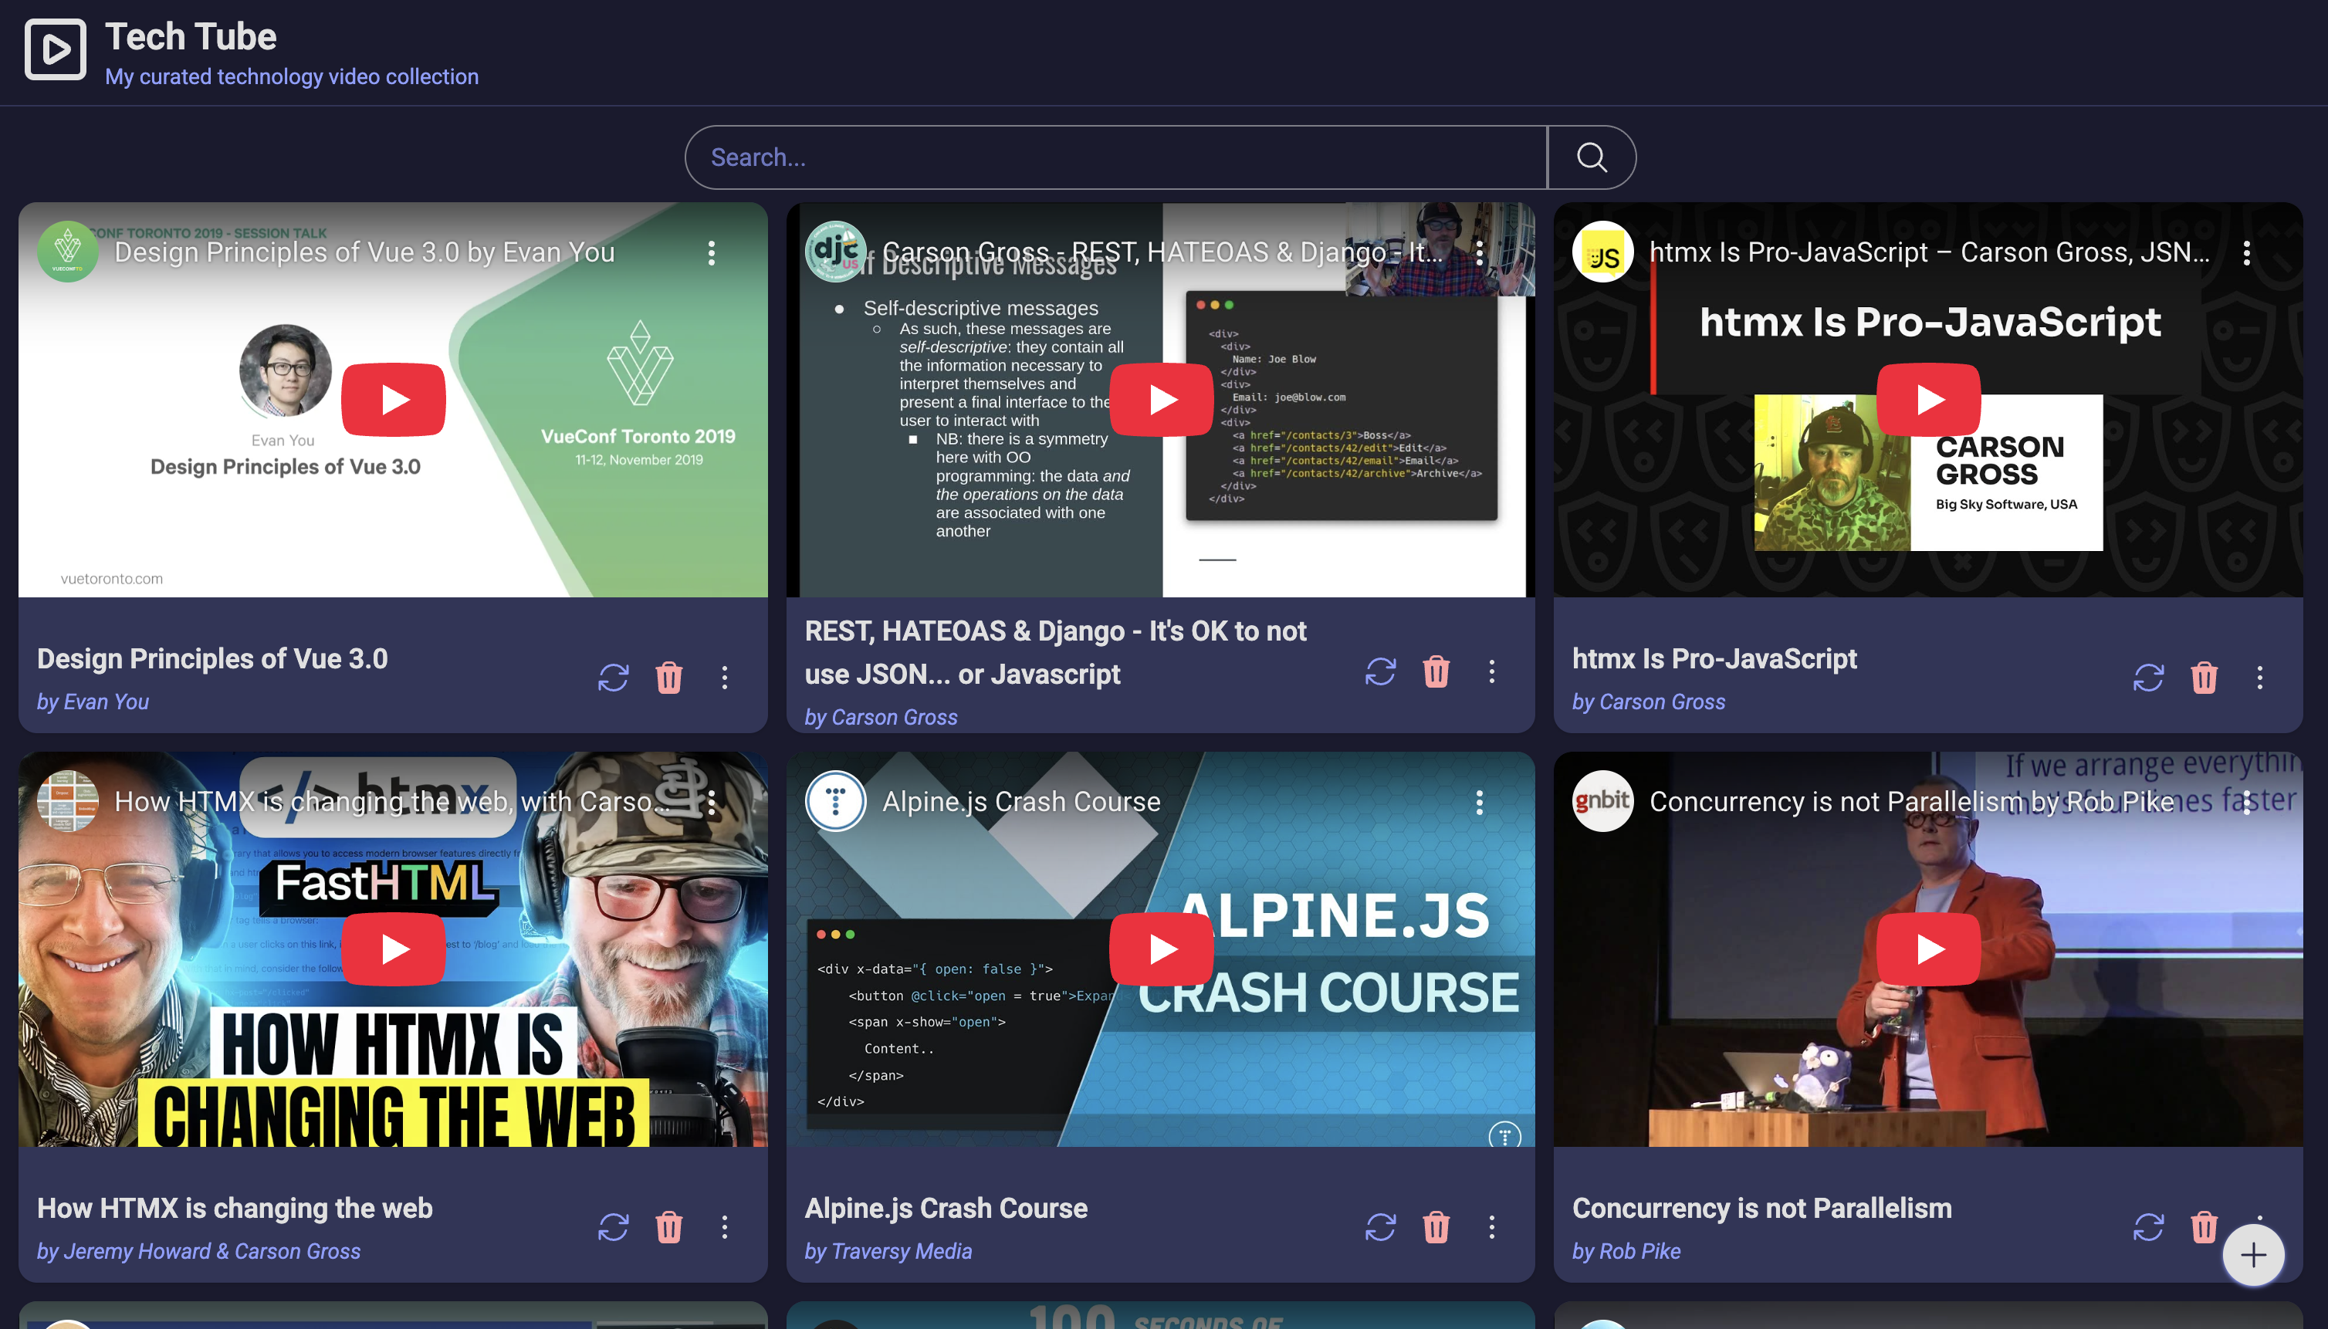The width and height of the screenshot is (2328, 1329).
Task: Play the Design Principles of Vue 3.0 video
Action: (394, 400)
